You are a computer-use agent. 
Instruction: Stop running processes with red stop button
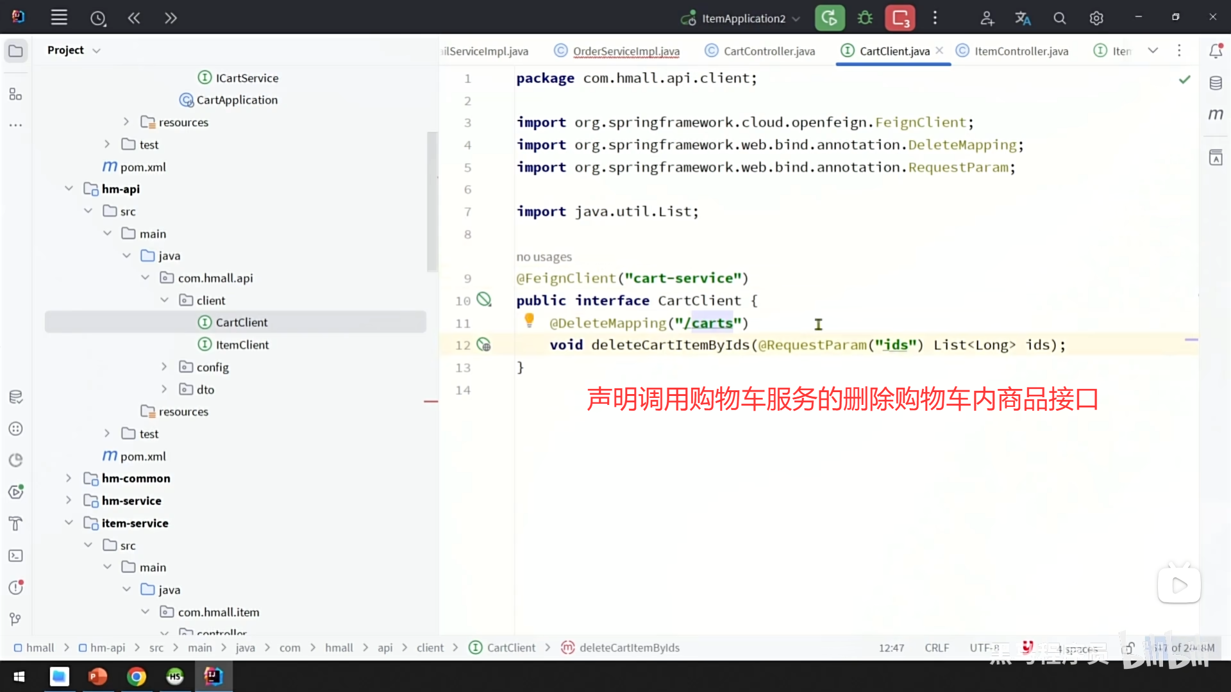[900, 18]
